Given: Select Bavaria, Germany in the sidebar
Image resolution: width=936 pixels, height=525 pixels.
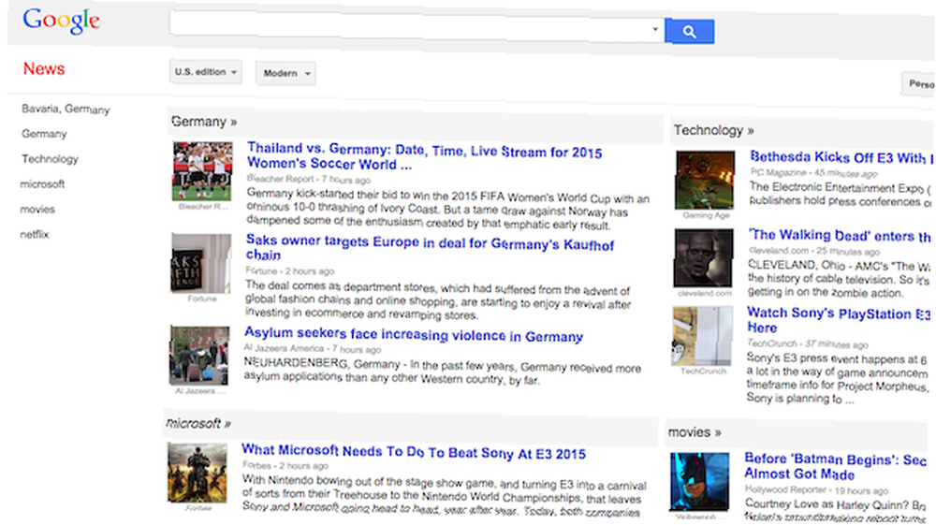Looking at the screenshot, I should 66,109.
